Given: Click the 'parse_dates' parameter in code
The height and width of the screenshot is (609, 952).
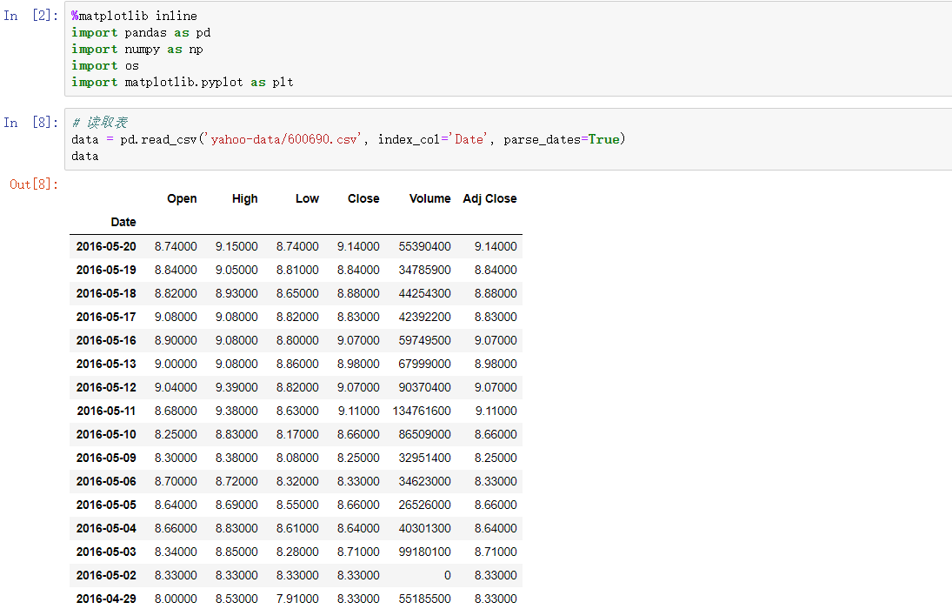Looking at the screenshot, I should pyautogui.click(x=543, y=139).
